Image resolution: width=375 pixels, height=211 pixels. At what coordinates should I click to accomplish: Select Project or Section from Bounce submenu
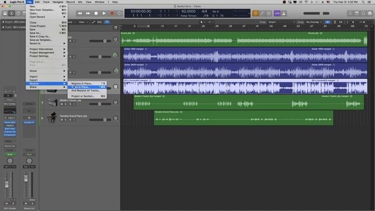(x=87, y=96)
